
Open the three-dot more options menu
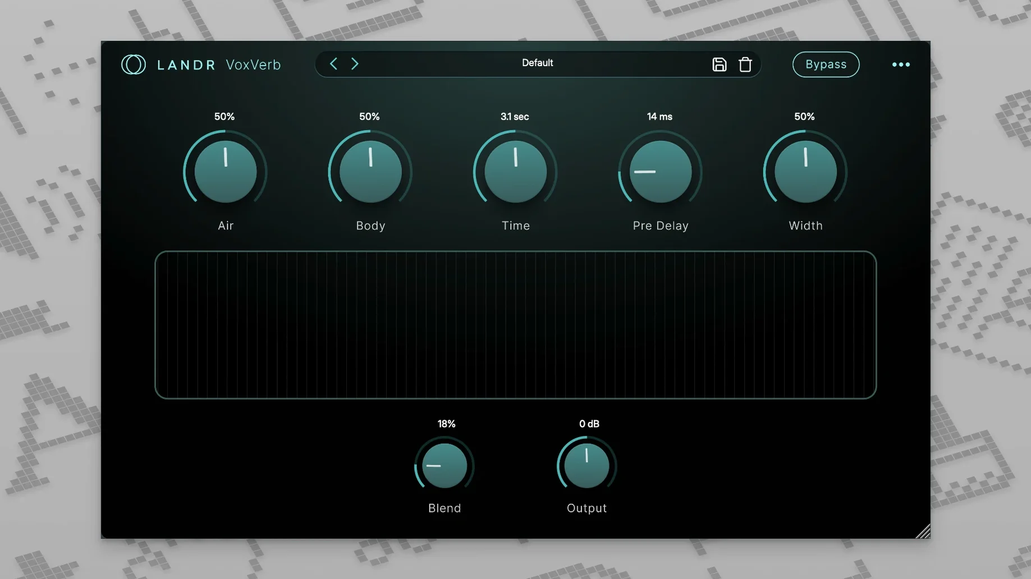901,65
